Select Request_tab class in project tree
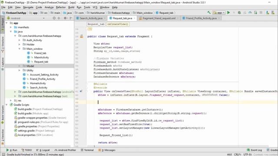This screenshot has width=278, height=156. pos(41,62)
